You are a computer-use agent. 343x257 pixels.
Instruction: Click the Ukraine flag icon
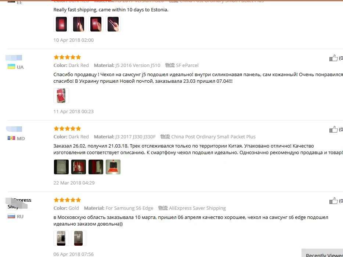(11, 67)
